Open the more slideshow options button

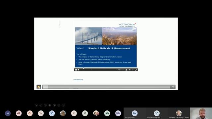point(63,105)
